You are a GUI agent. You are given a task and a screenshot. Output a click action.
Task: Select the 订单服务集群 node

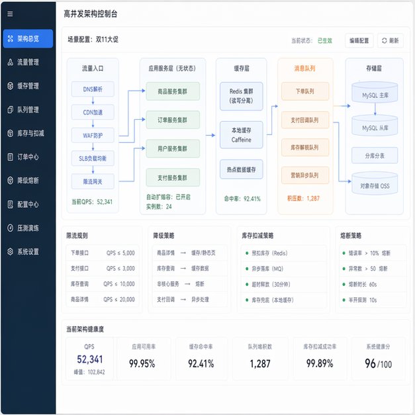173,120
